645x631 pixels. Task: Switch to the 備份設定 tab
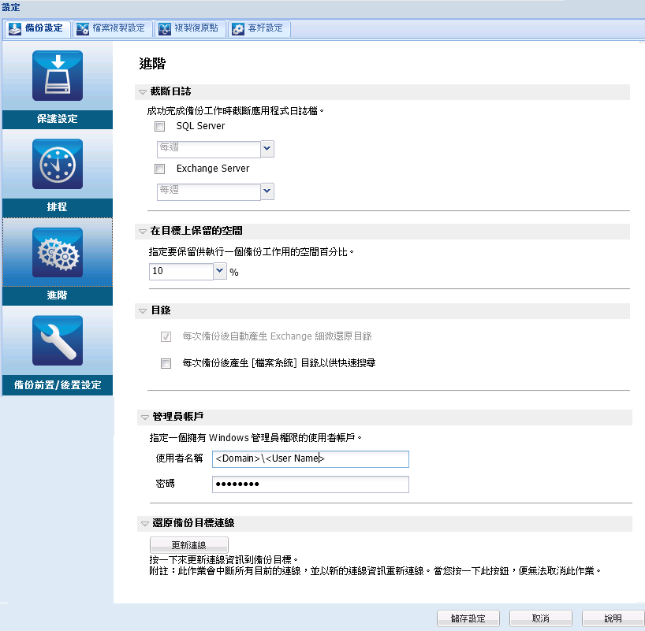click(x=37, y=29)
